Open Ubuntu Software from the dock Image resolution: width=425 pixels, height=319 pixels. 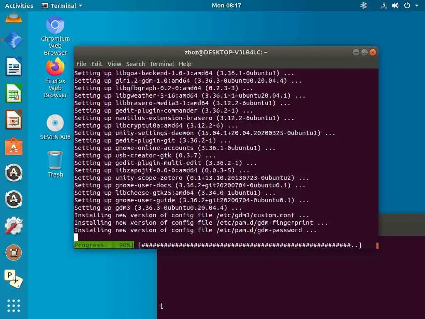tap(14, 147)
